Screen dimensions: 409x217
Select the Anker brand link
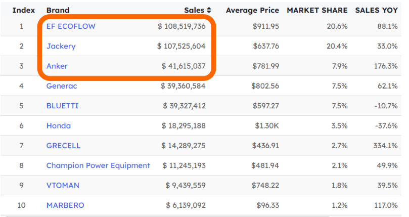pyautogui.click(x=57, y=66)
